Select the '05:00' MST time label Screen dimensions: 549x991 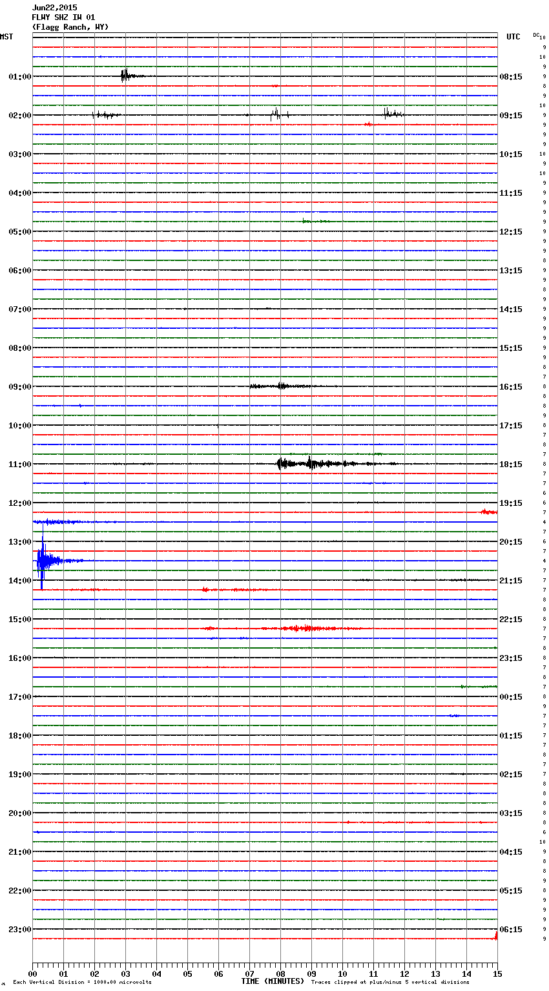tap(20, 232)
